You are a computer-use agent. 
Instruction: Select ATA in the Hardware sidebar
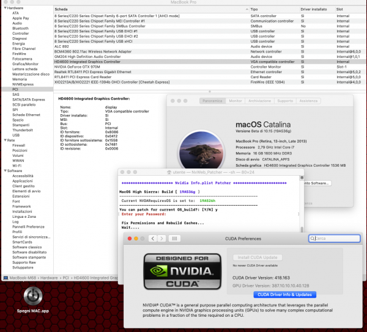(x=15, y=13)
